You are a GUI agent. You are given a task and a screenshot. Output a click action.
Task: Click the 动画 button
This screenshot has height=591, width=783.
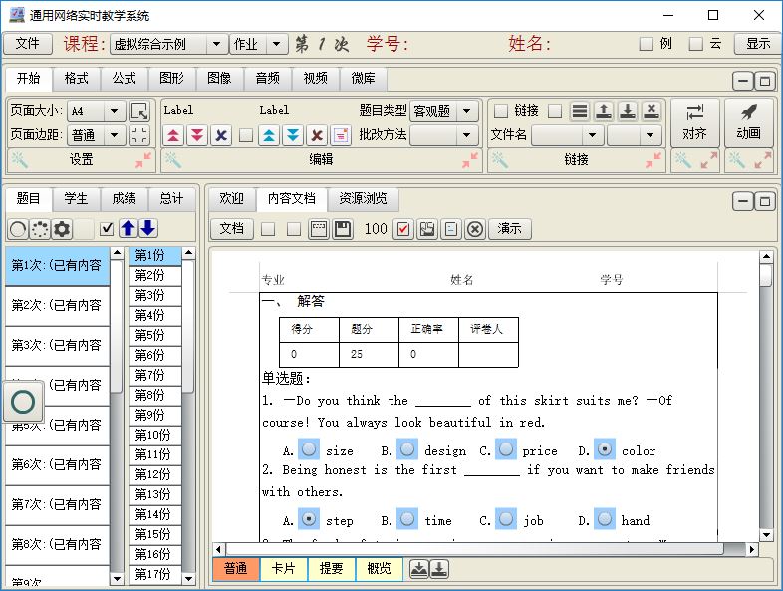[x=748, y=123]
